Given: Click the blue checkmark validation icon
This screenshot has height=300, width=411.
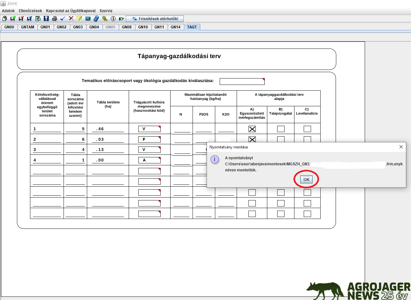Looking at the screenshot, I should click(63, 19).
